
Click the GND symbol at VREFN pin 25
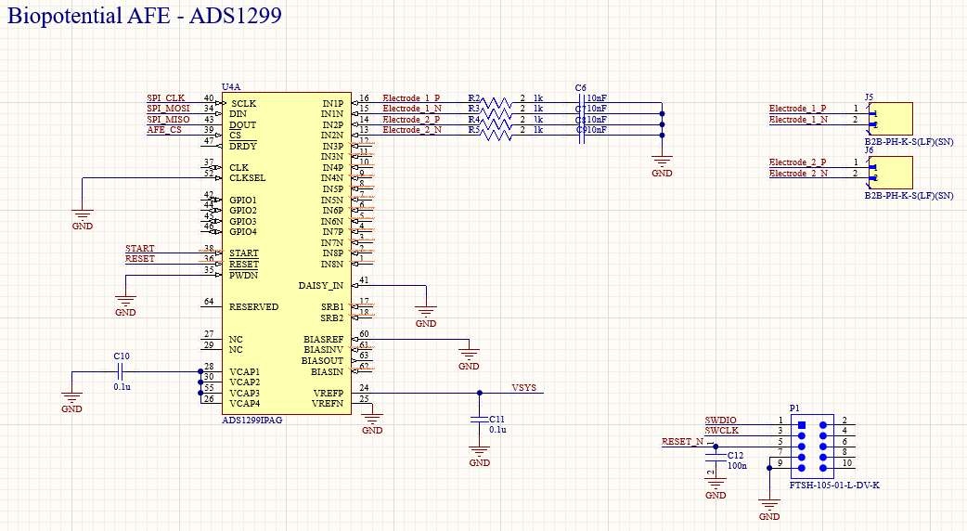point(372,423)
